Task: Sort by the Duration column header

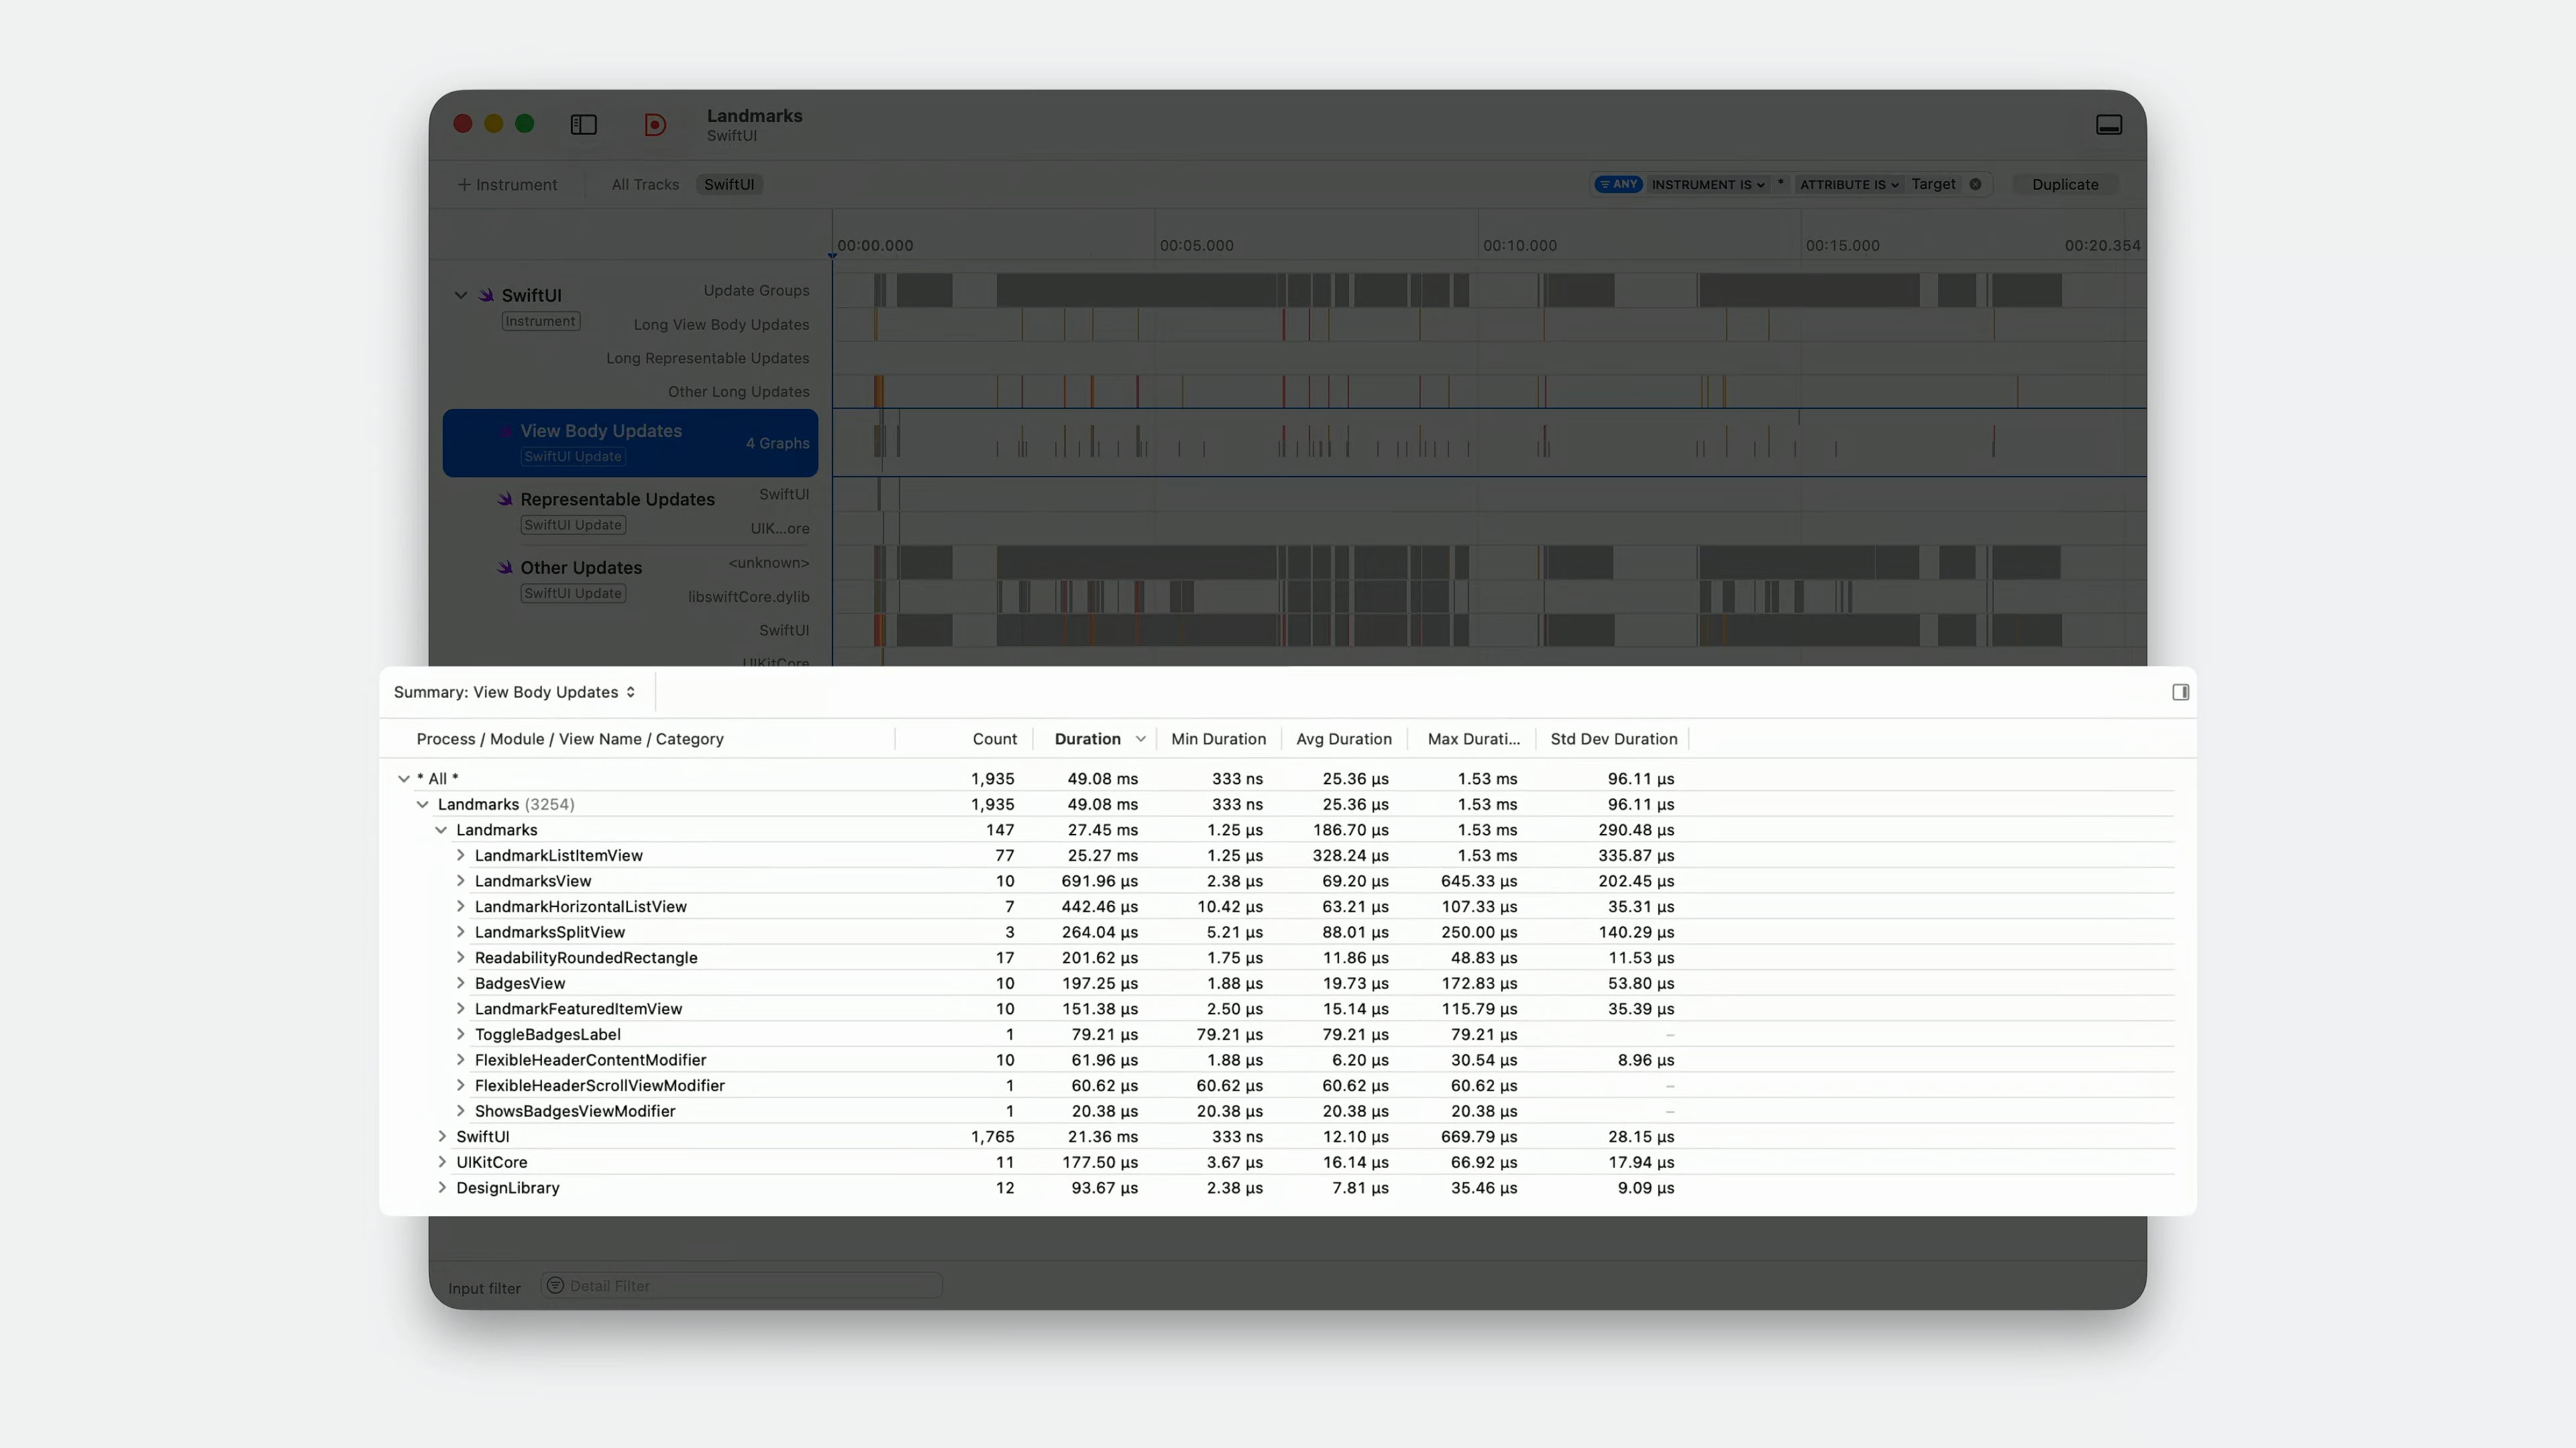Action: pos(1087,739)
